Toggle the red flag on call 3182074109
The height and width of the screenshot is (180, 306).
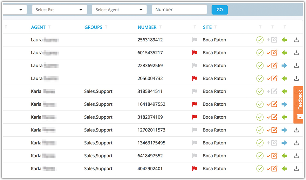(x=195, y=117)
